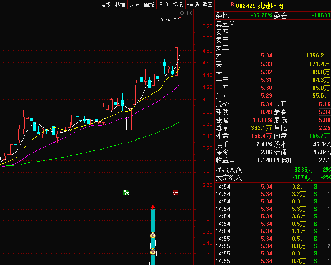Select the 卖一 ask price row
The width and height of the screenshot is (331, 265).
(273, 55)
